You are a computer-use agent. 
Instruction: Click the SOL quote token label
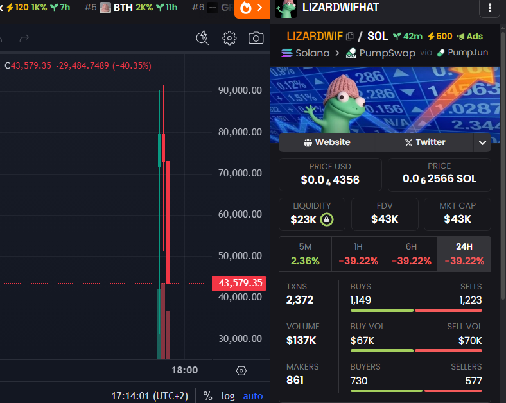pos(378,36)
